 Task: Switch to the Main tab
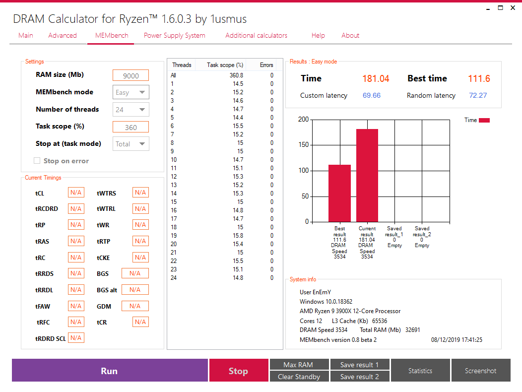coord(26,35)
